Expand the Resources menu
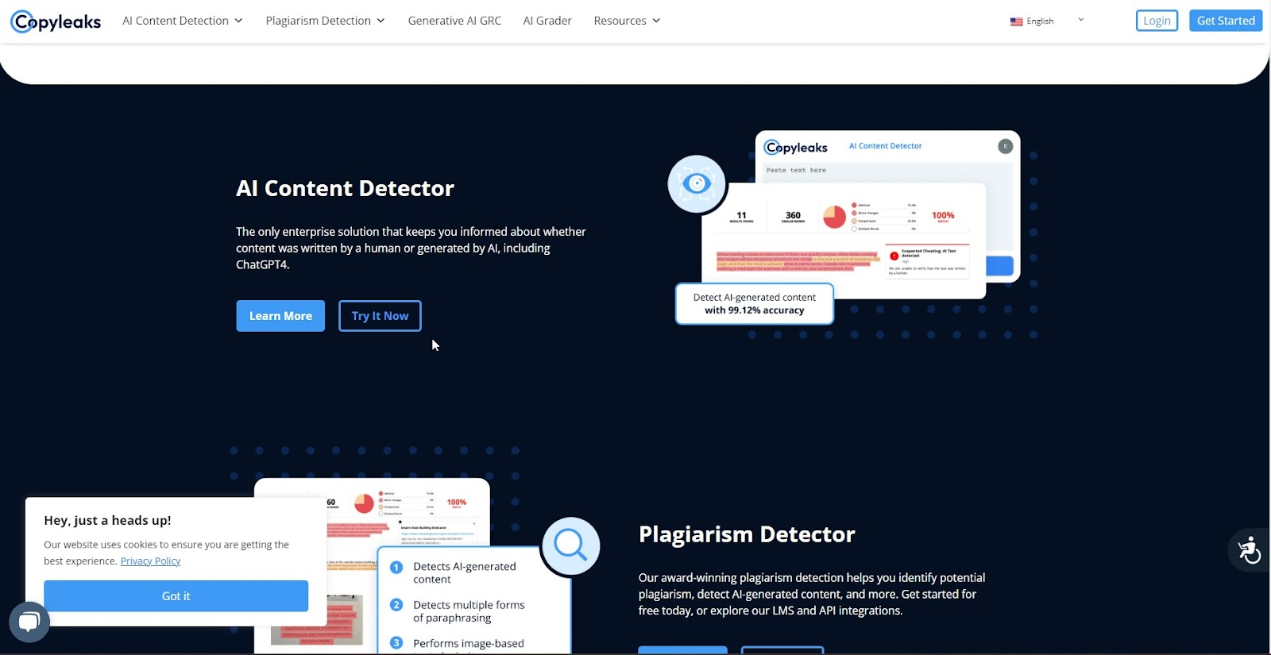Screen dimensions: 1271x655 pyautogui.click(x=627, y=21)
